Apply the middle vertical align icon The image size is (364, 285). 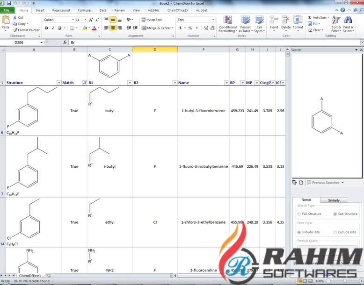113,20
